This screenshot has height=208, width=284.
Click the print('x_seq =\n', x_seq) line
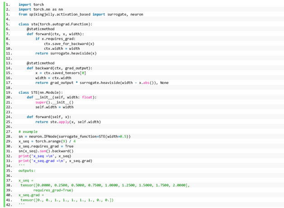point(45,156)
